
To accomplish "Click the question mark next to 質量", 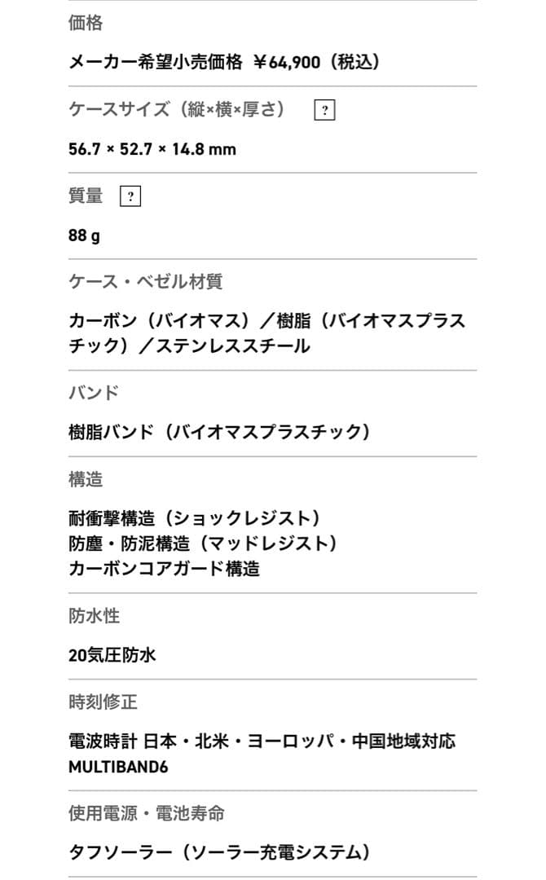I will [x=130, y=196].
